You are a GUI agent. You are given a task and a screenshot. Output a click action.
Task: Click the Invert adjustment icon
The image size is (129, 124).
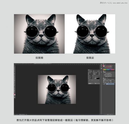tap(106, 76)
